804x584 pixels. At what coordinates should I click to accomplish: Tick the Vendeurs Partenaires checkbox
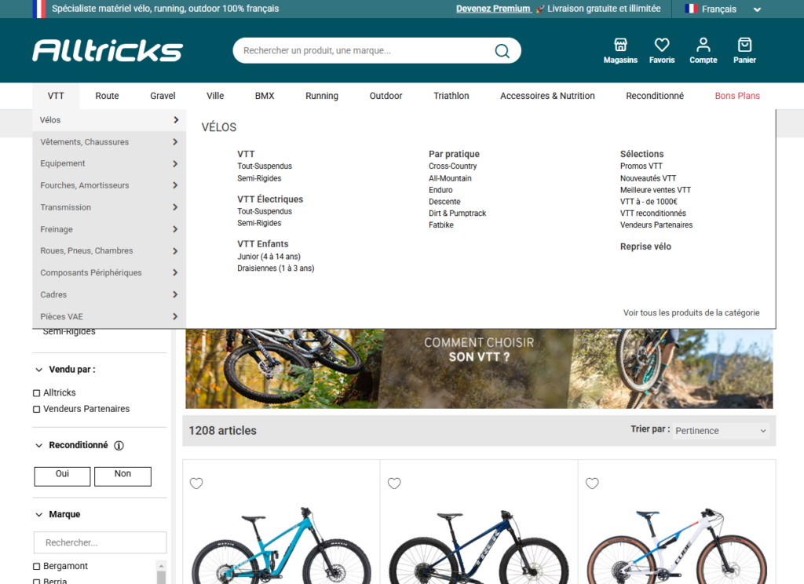37,409
